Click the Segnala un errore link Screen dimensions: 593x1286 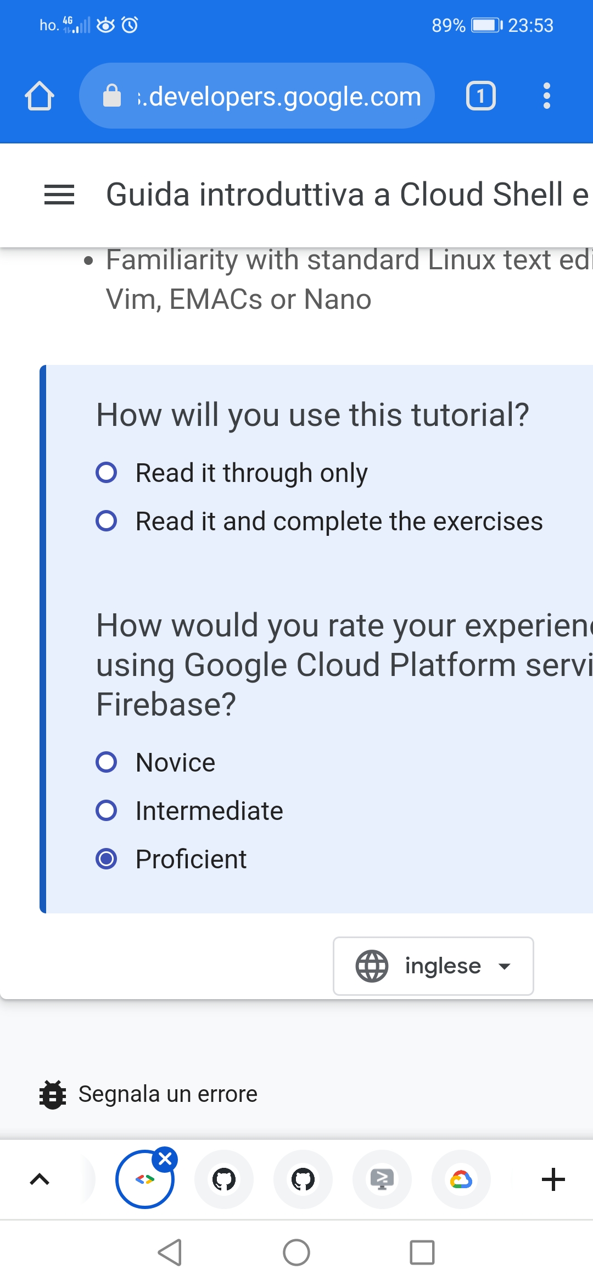click(x=168, y=1094)
